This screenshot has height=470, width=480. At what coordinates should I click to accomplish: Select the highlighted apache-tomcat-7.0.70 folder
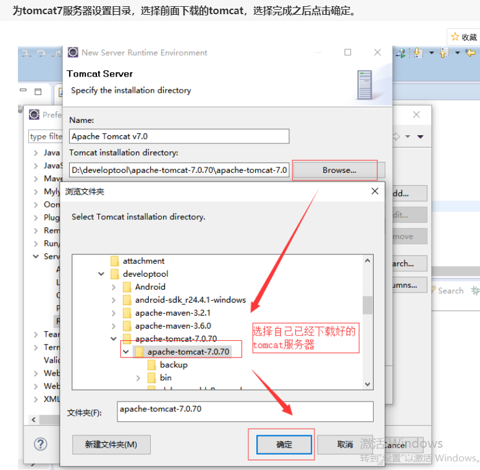[x=188, y=352]
